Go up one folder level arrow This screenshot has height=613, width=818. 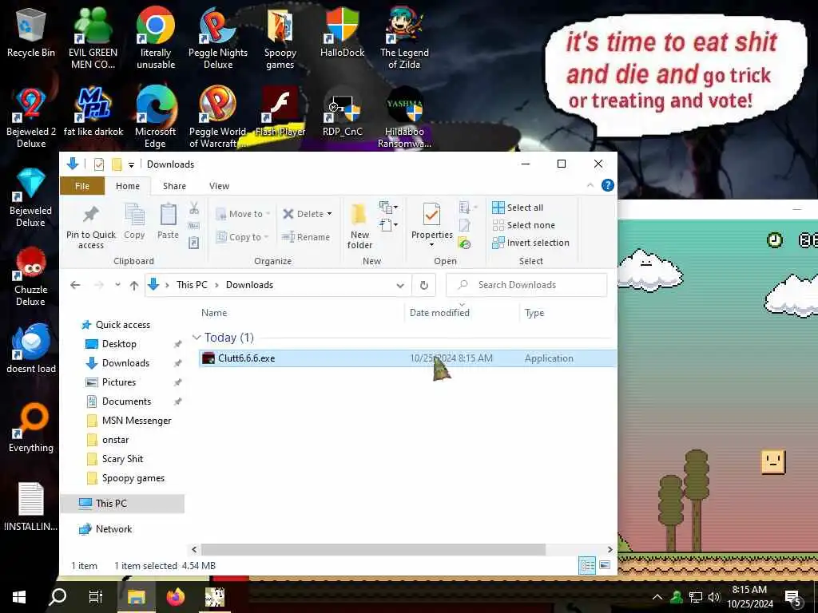[x=134, y=285]
